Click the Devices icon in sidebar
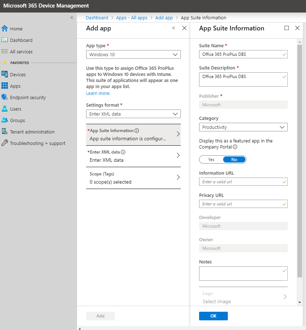Image resolution: width=306 pixels, height=330 pixels. pos(5,74)
